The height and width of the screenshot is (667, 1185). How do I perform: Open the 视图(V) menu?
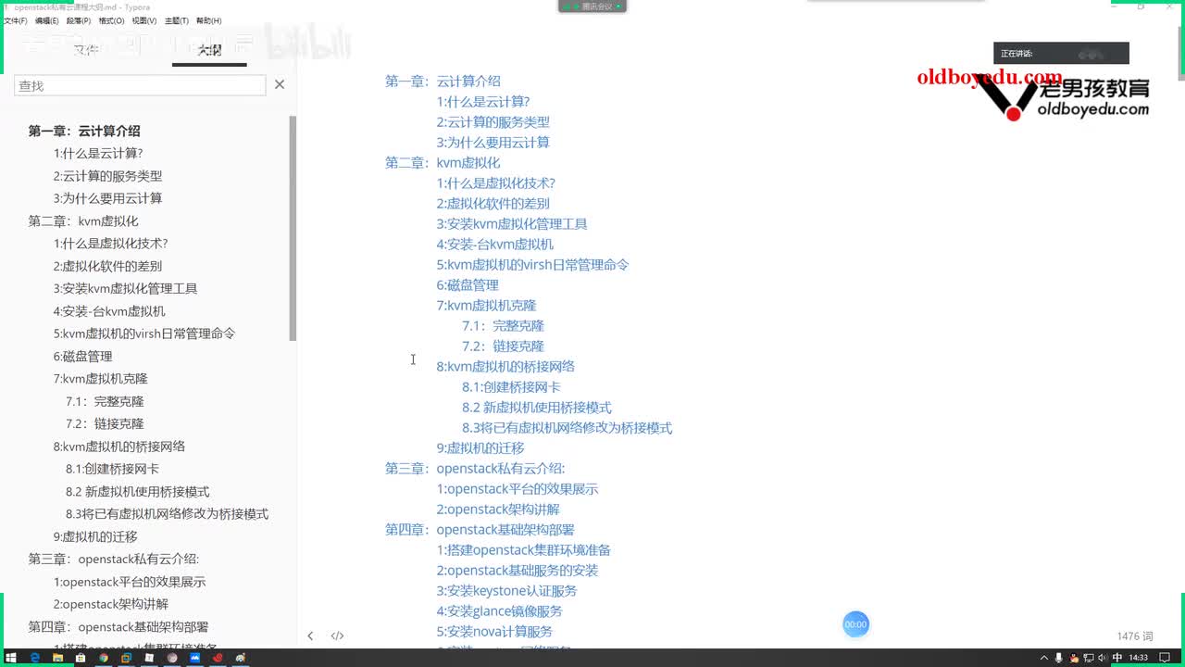(143, 20)
